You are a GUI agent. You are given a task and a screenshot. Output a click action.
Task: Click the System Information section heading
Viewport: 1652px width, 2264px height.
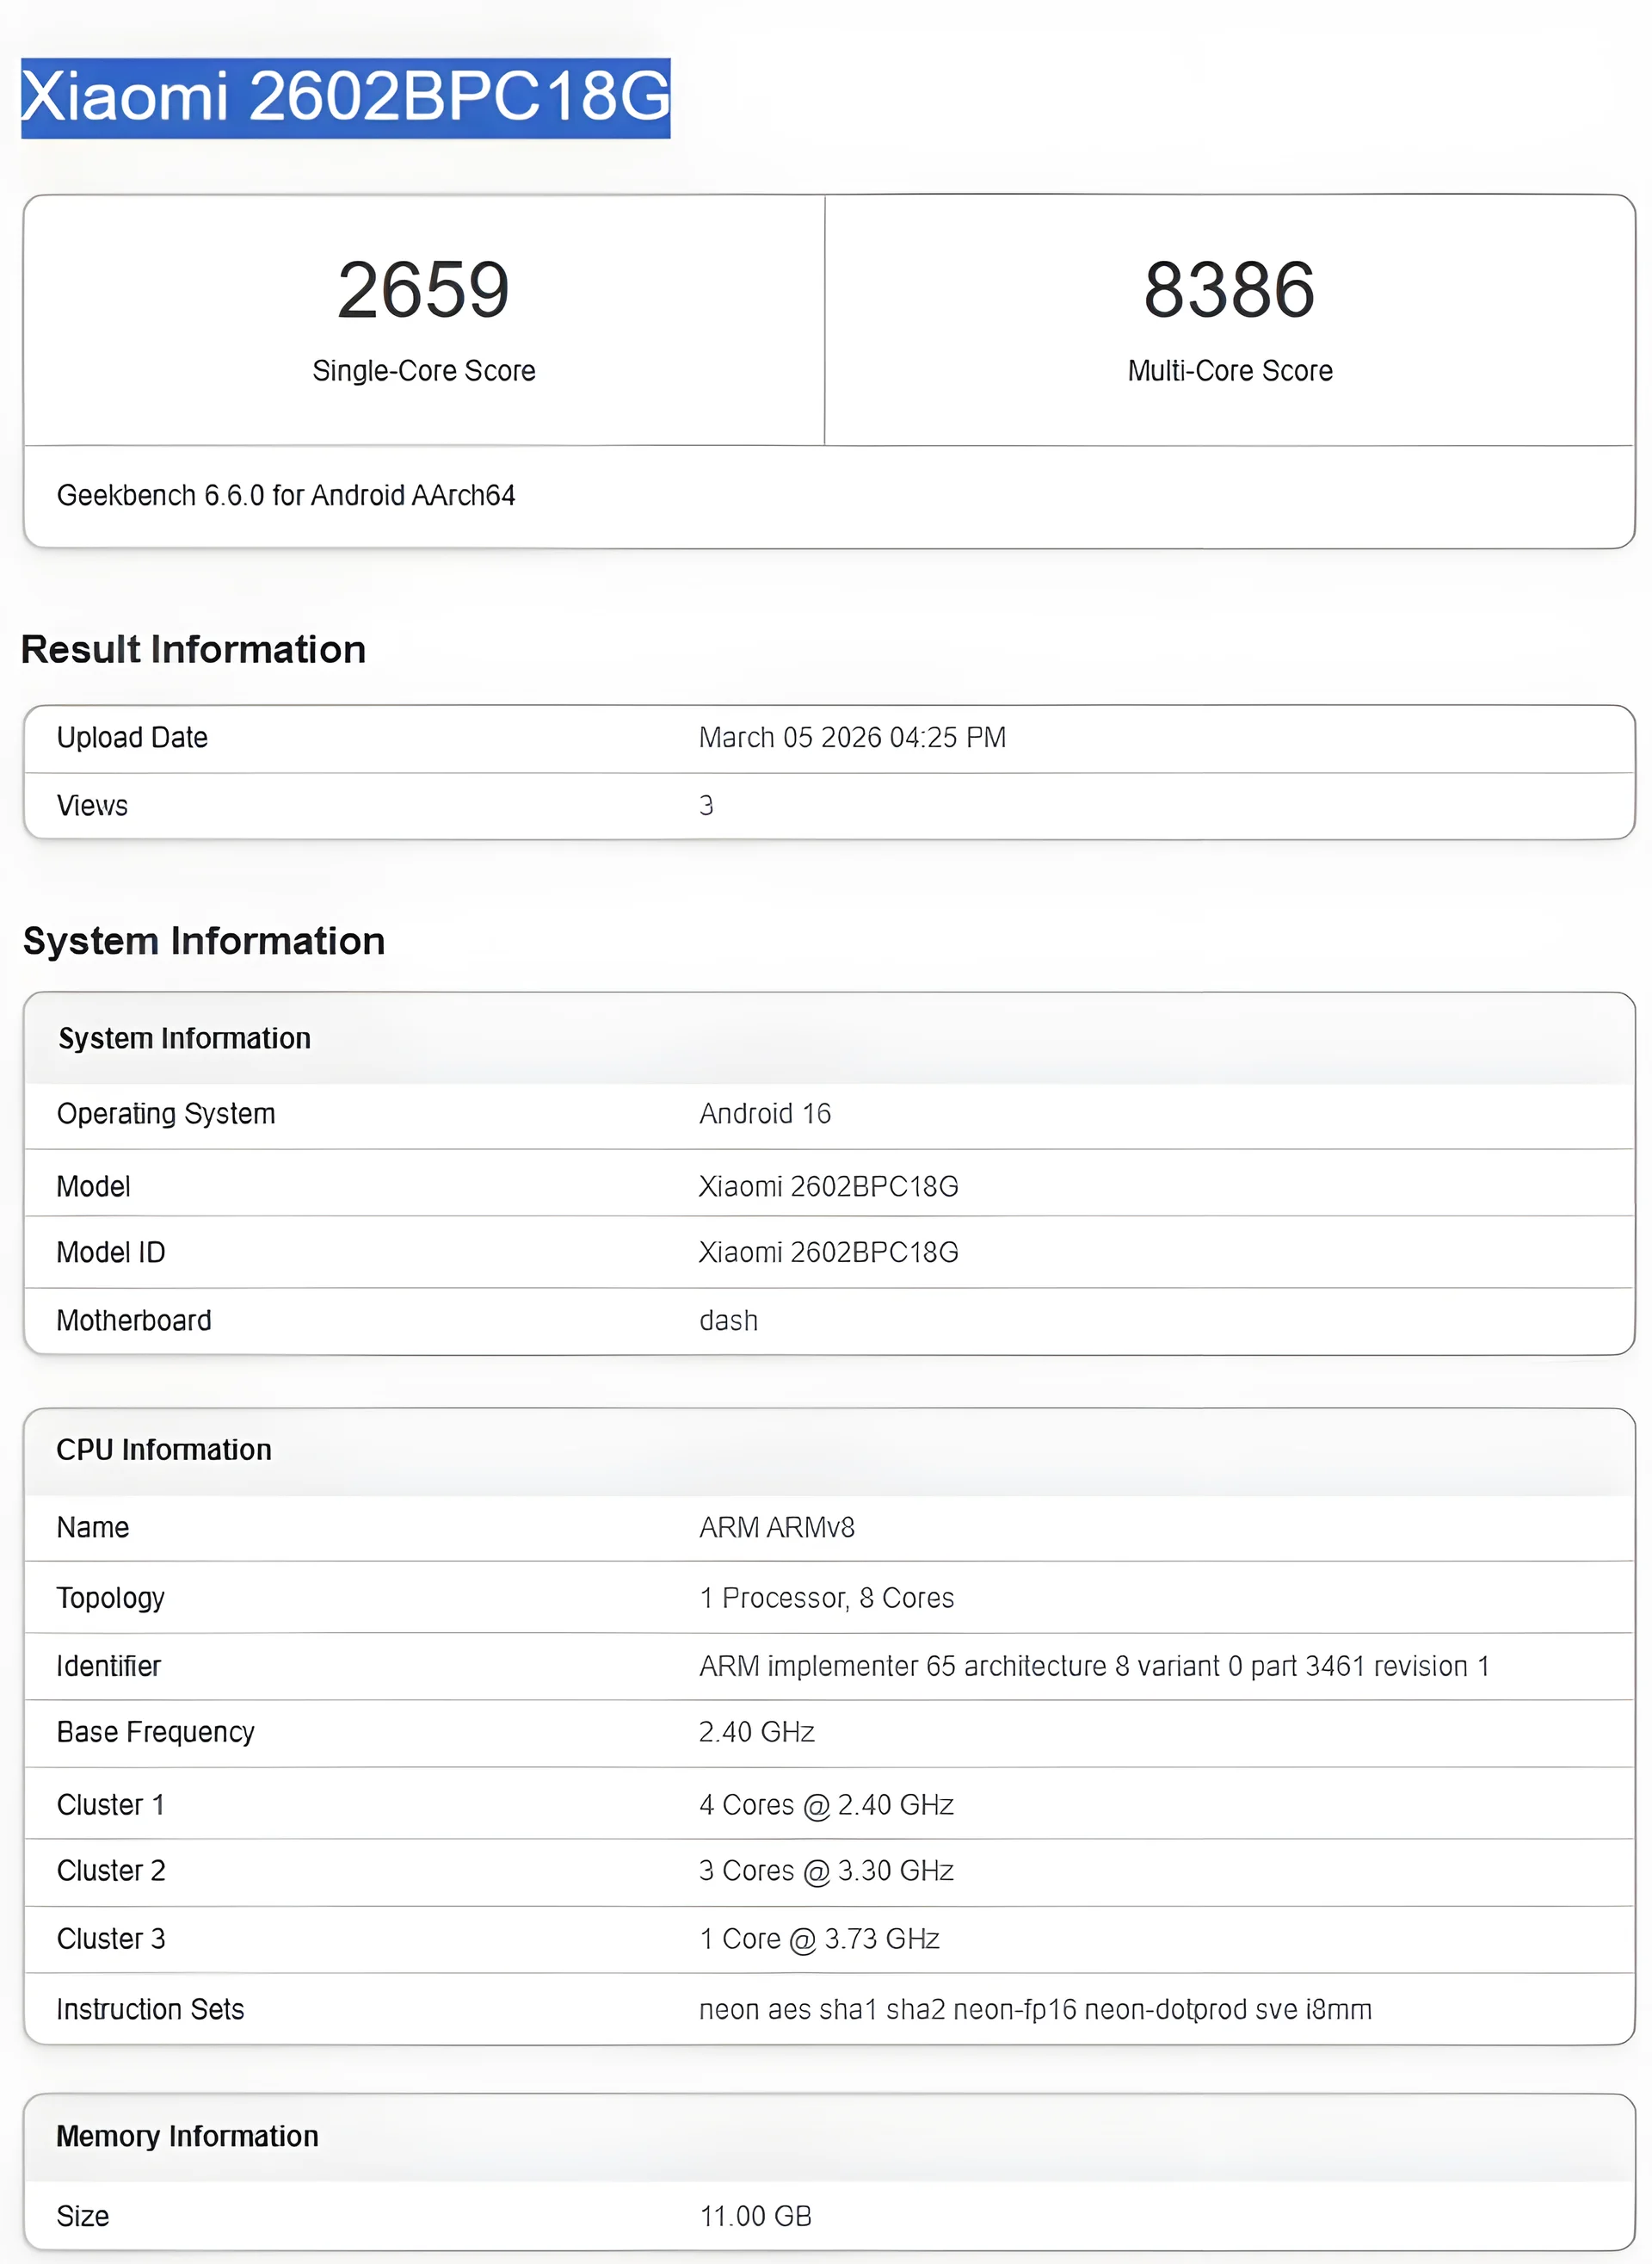(x=204, y=940)
